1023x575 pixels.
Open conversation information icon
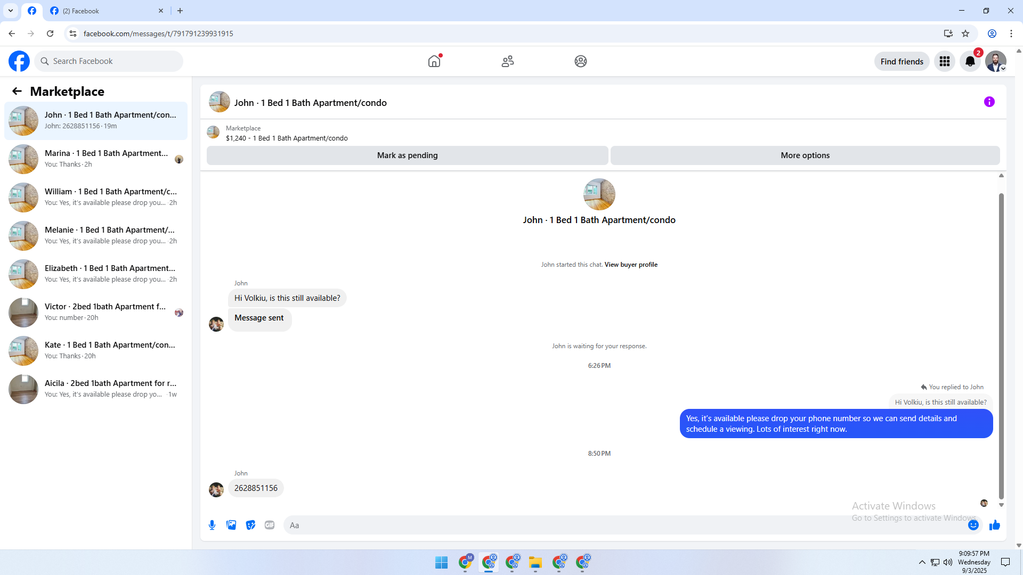989,102
